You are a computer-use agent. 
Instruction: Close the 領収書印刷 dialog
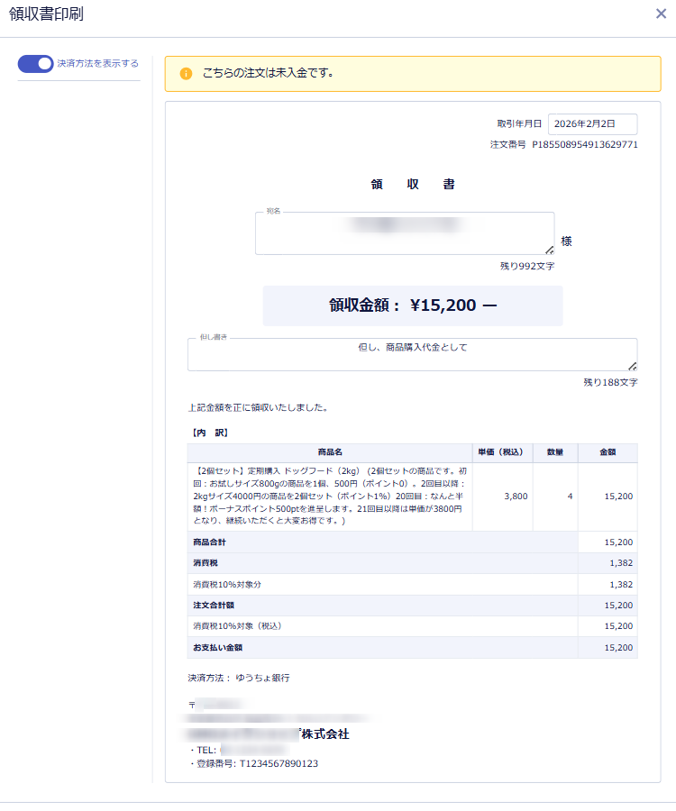(661, 14)
